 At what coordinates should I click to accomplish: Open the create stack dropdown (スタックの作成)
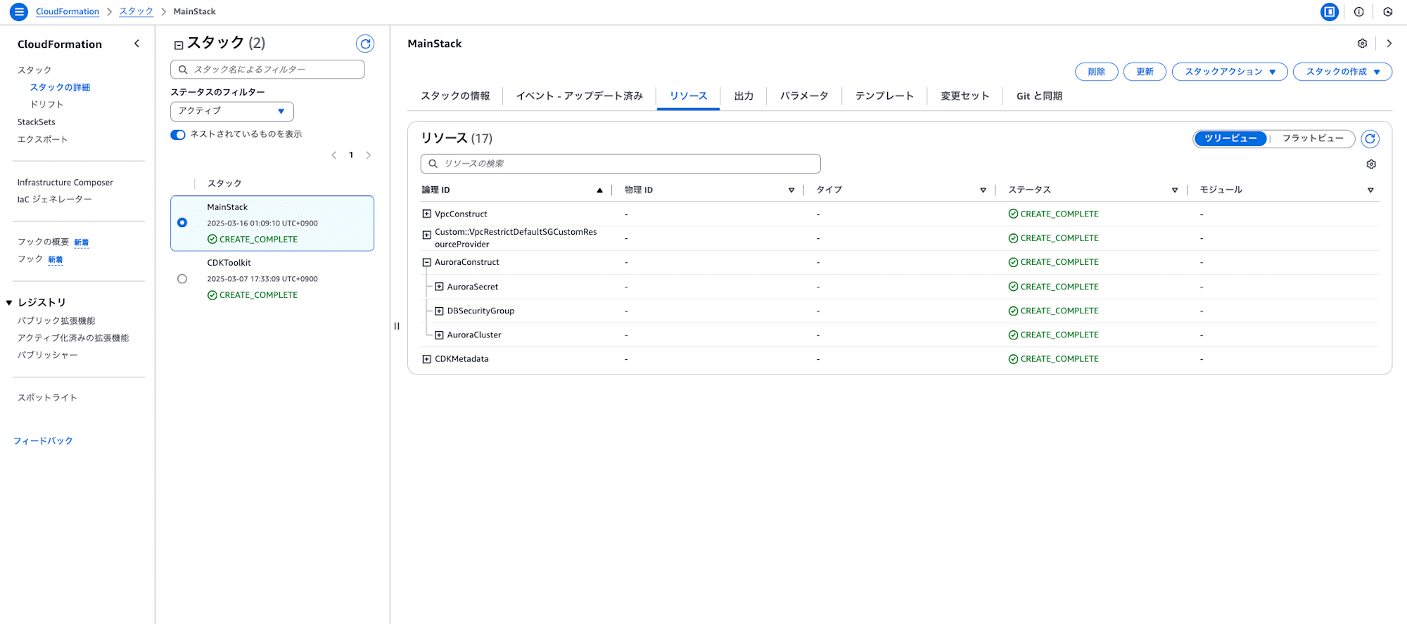(x=1342, y=72)
